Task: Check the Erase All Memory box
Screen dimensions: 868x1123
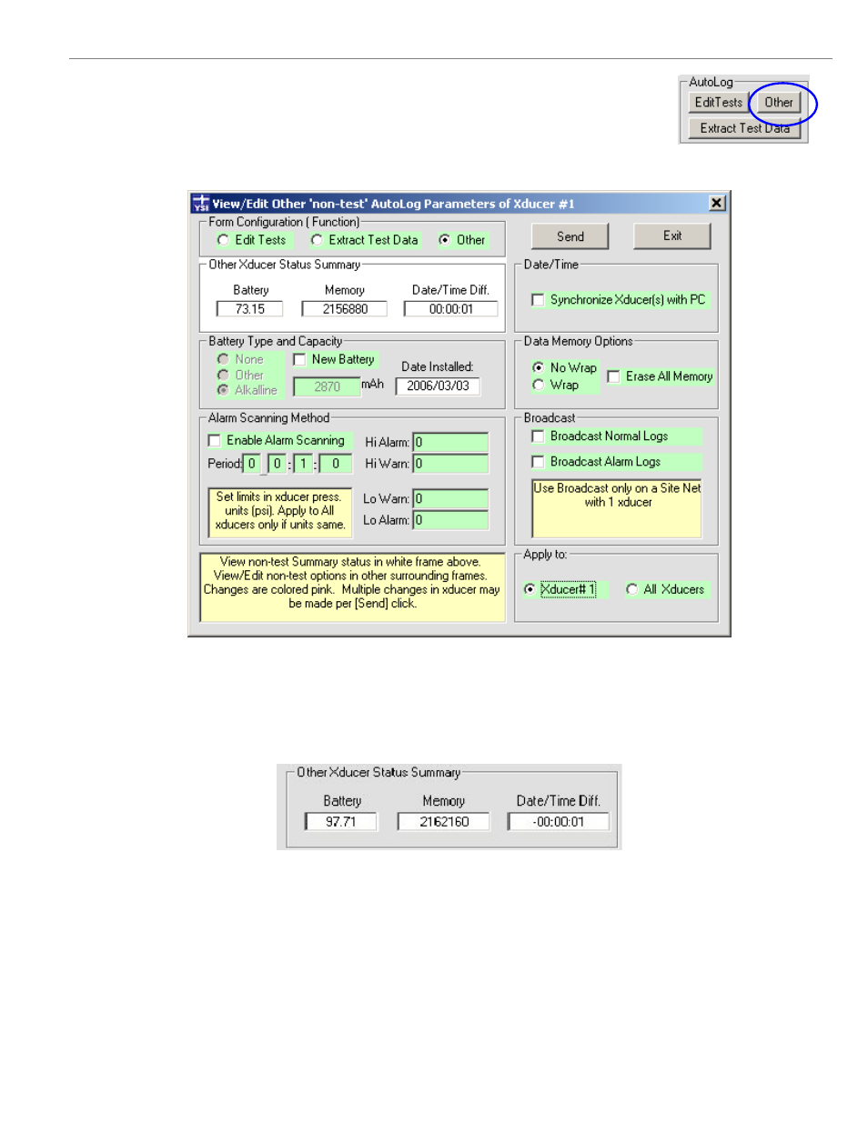Action: tap(613, 376)
